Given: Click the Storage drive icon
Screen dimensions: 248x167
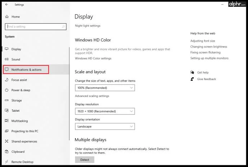Looking at the screenshot, I should 6,100.
